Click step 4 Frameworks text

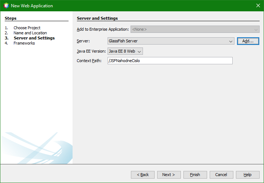click(24, 43)
